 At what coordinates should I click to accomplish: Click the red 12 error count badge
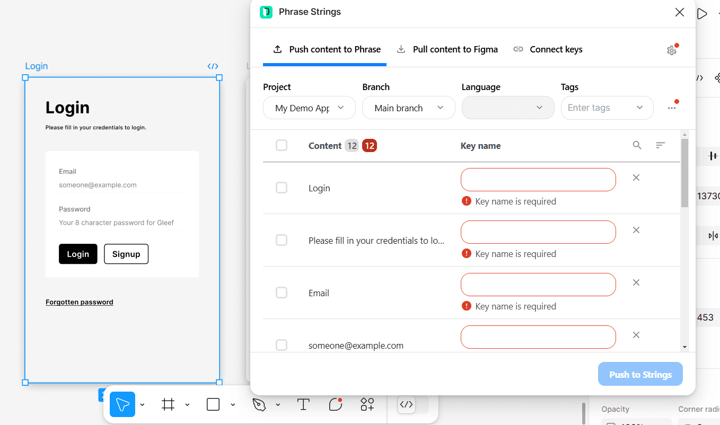[370, 146]
